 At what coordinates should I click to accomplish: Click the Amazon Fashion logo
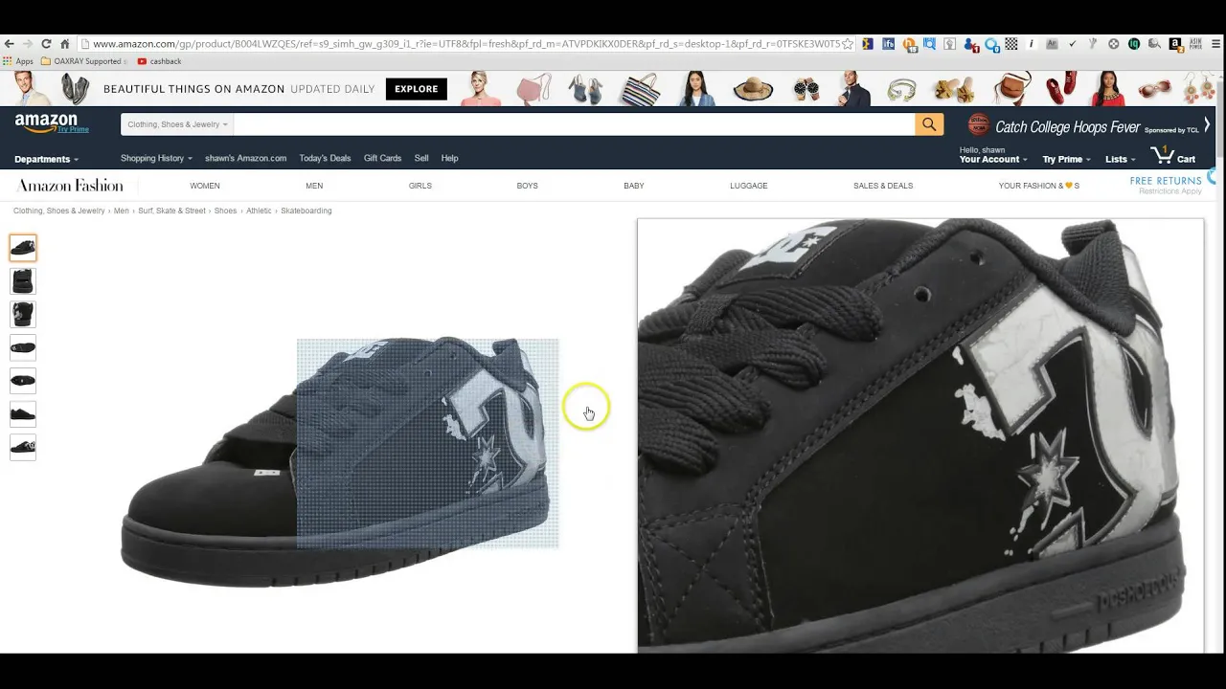coord(70,186)
